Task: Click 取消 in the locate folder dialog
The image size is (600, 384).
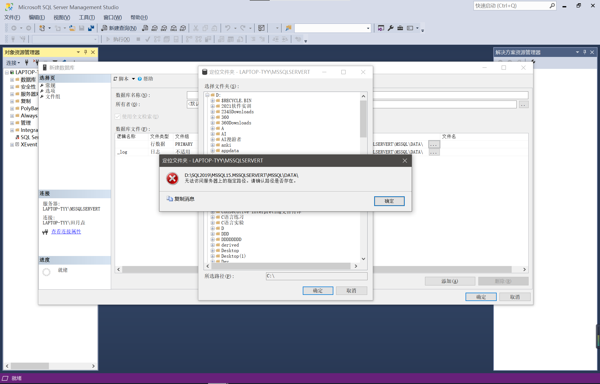Action: pos(351,291)
